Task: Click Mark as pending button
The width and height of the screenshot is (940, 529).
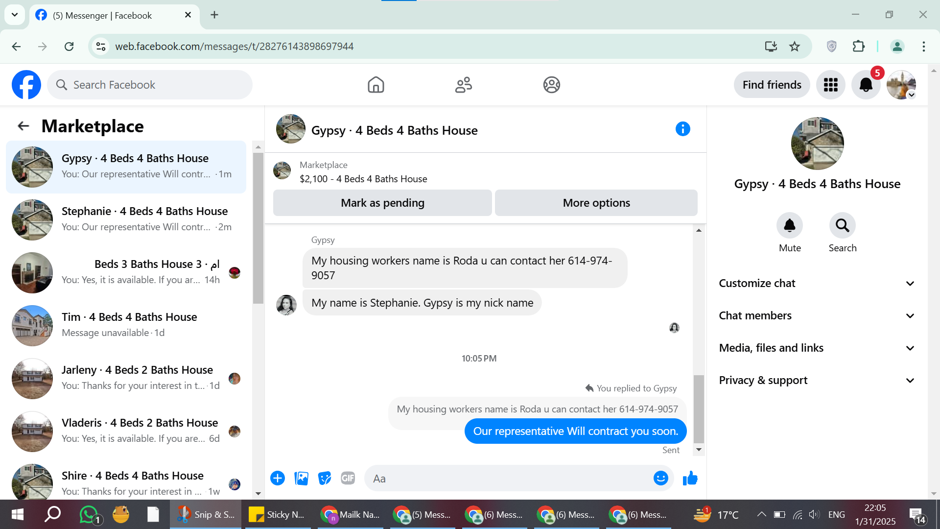Action: coord(382,203)
